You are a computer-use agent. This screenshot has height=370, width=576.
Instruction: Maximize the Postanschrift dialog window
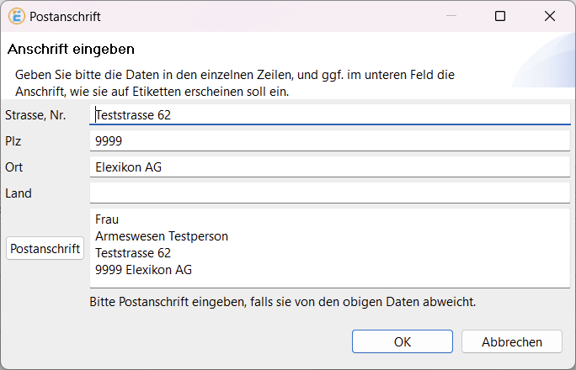500,16
